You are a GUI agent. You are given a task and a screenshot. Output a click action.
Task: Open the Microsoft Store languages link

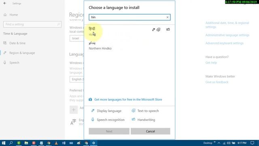128,99
